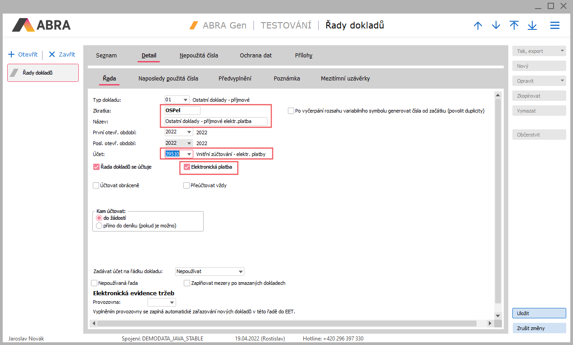Select přímo do deníku radio option
The width and height of the screenshot is (573, 345).
[99, 226]
